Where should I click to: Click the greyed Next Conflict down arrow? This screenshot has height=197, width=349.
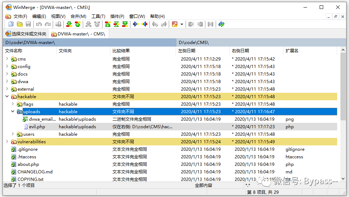[89, 24]
